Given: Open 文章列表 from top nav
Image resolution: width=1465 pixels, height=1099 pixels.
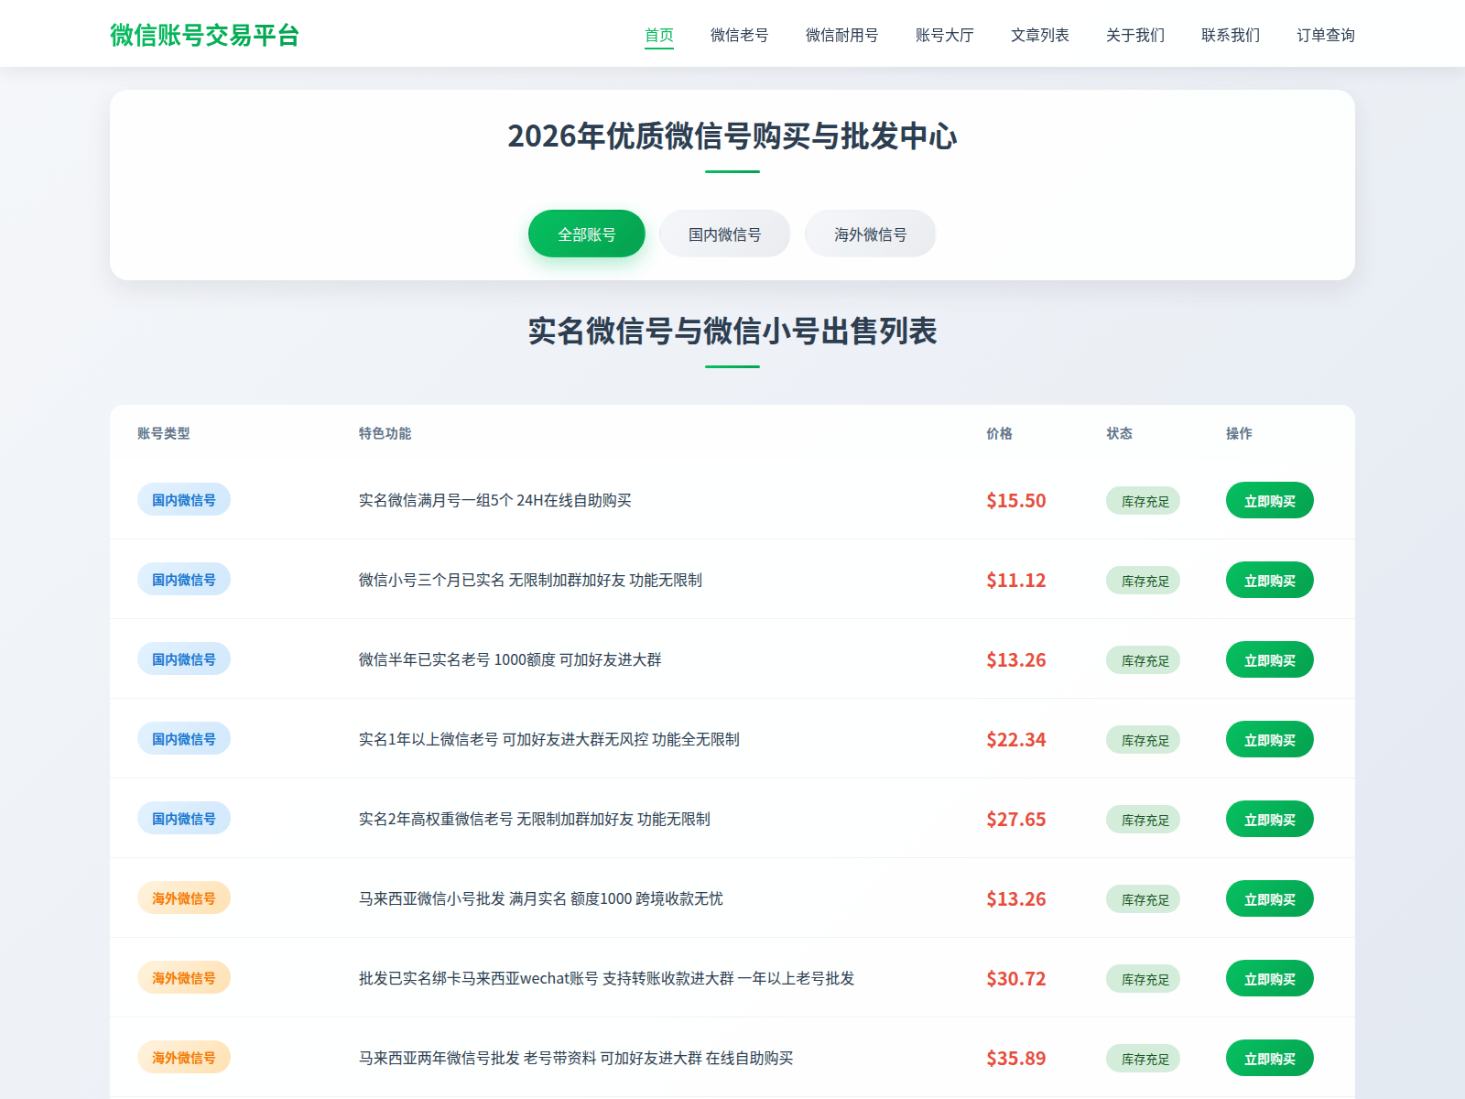Looking at the screenshot, I should point(1039,35).
